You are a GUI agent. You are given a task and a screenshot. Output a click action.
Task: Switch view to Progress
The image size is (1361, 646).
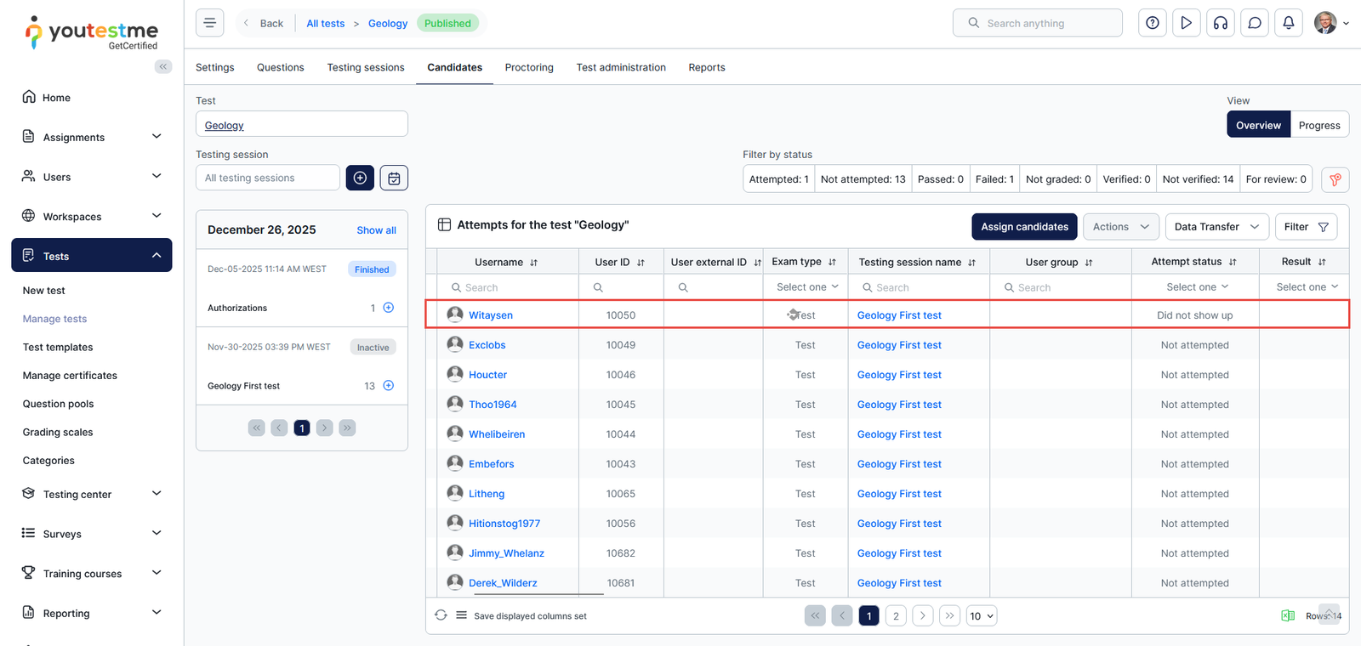click(x=1318, y=125)
